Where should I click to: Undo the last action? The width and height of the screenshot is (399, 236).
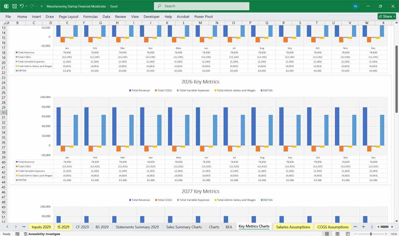(22, 6)
